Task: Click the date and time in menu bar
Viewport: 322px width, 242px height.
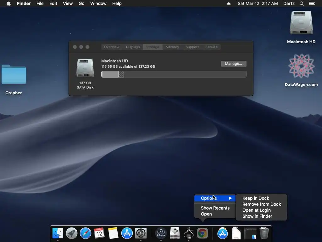Action: [258, 3]
